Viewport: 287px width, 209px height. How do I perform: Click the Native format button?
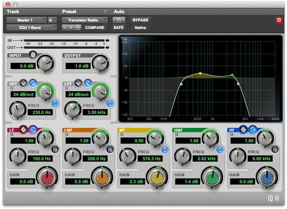point(140,28)
